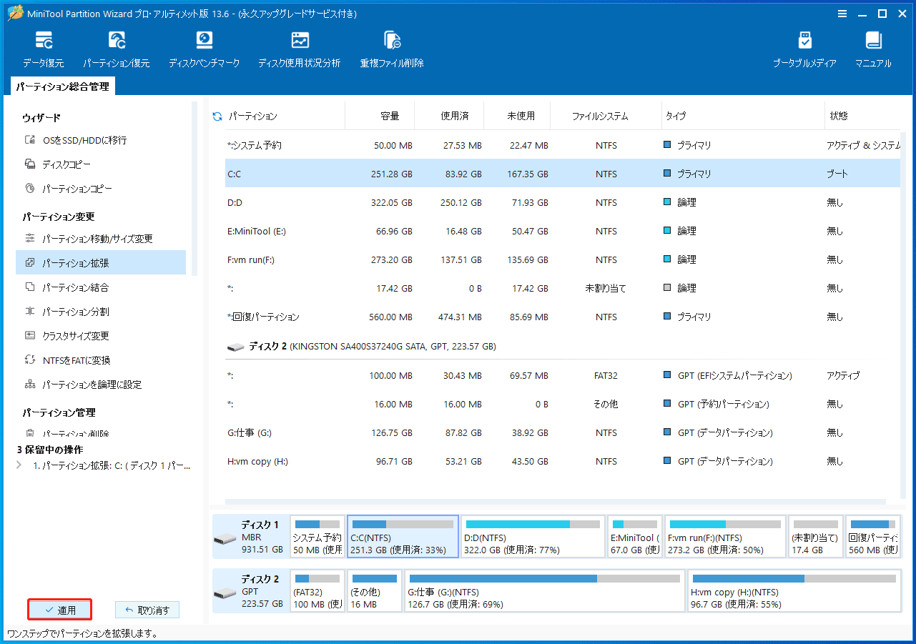This screenshot has width=916, height=644.
Task: Sort by タイプ column header
Action: (x=676, y=116)
